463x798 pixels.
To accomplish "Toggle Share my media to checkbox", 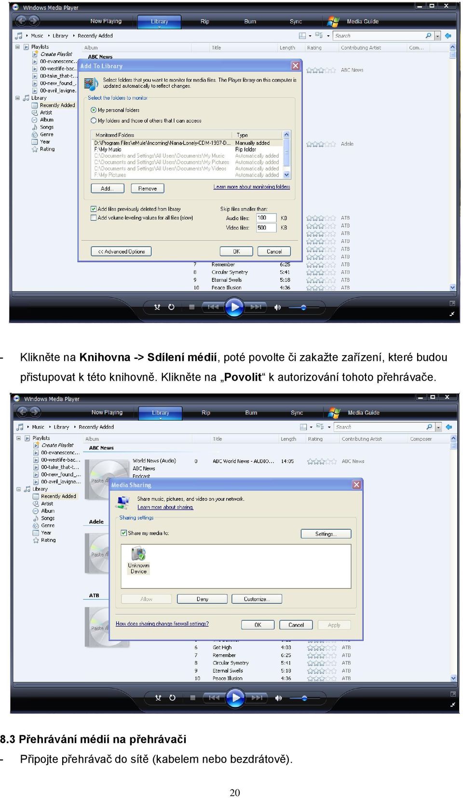I will tap(124, 533).
